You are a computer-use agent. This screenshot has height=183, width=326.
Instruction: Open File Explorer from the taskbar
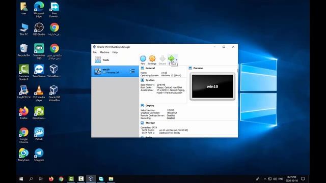click(x=111, y=178)
